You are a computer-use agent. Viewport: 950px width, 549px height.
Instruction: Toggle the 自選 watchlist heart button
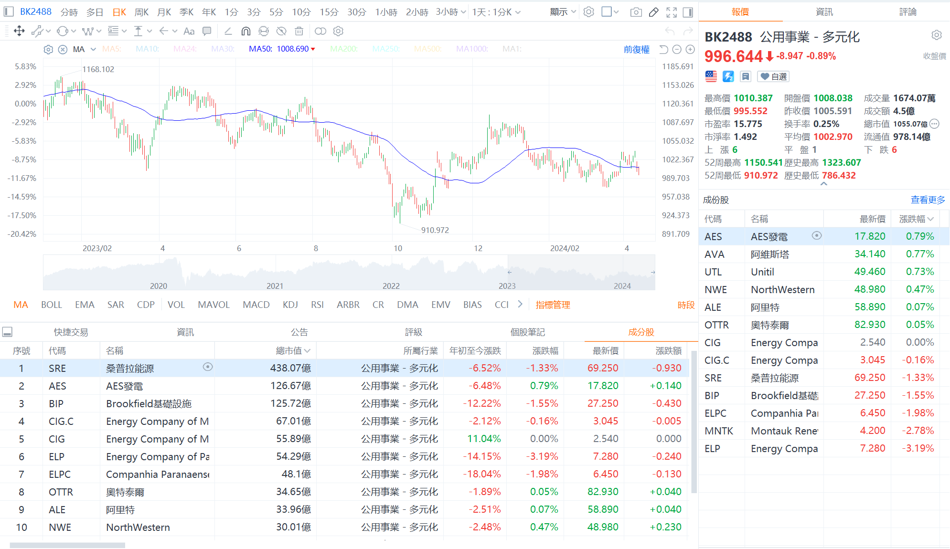point(773,76)
